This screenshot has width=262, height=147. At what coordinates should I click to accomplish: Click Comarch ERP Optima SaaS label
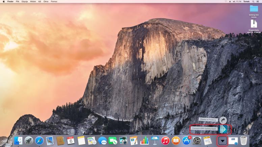tap(204, 128)
